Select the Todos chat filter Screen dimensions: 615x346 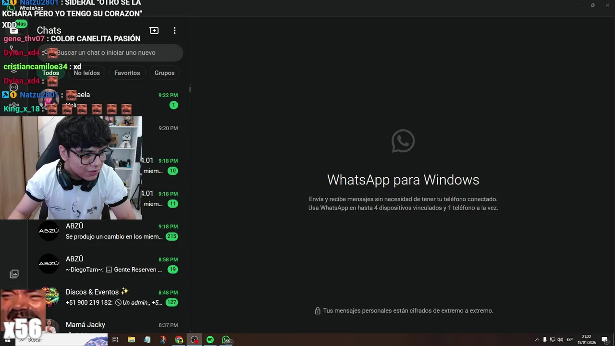[50, 73]
